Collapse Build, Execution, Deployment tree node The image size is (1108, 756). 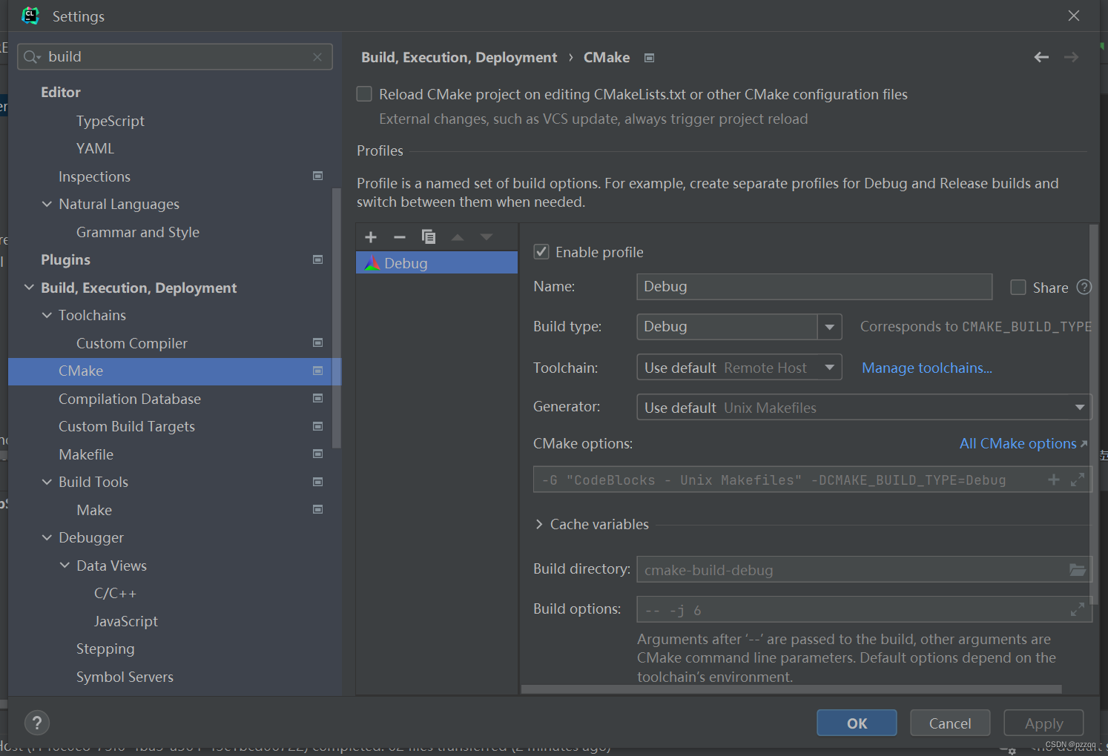coord(29,288)
